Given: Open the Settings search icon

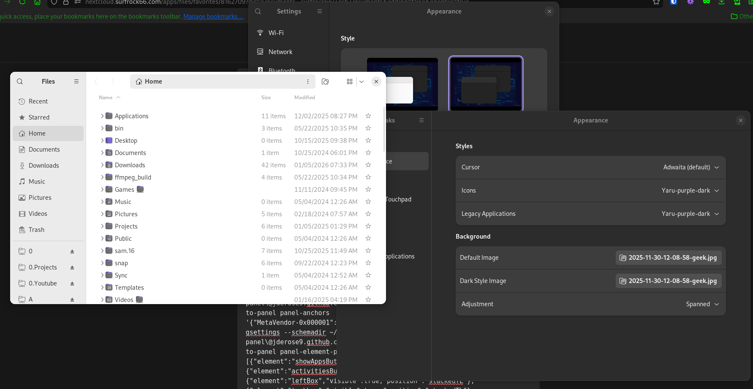Looking at the screenshot, I should (x=258, y=11).
